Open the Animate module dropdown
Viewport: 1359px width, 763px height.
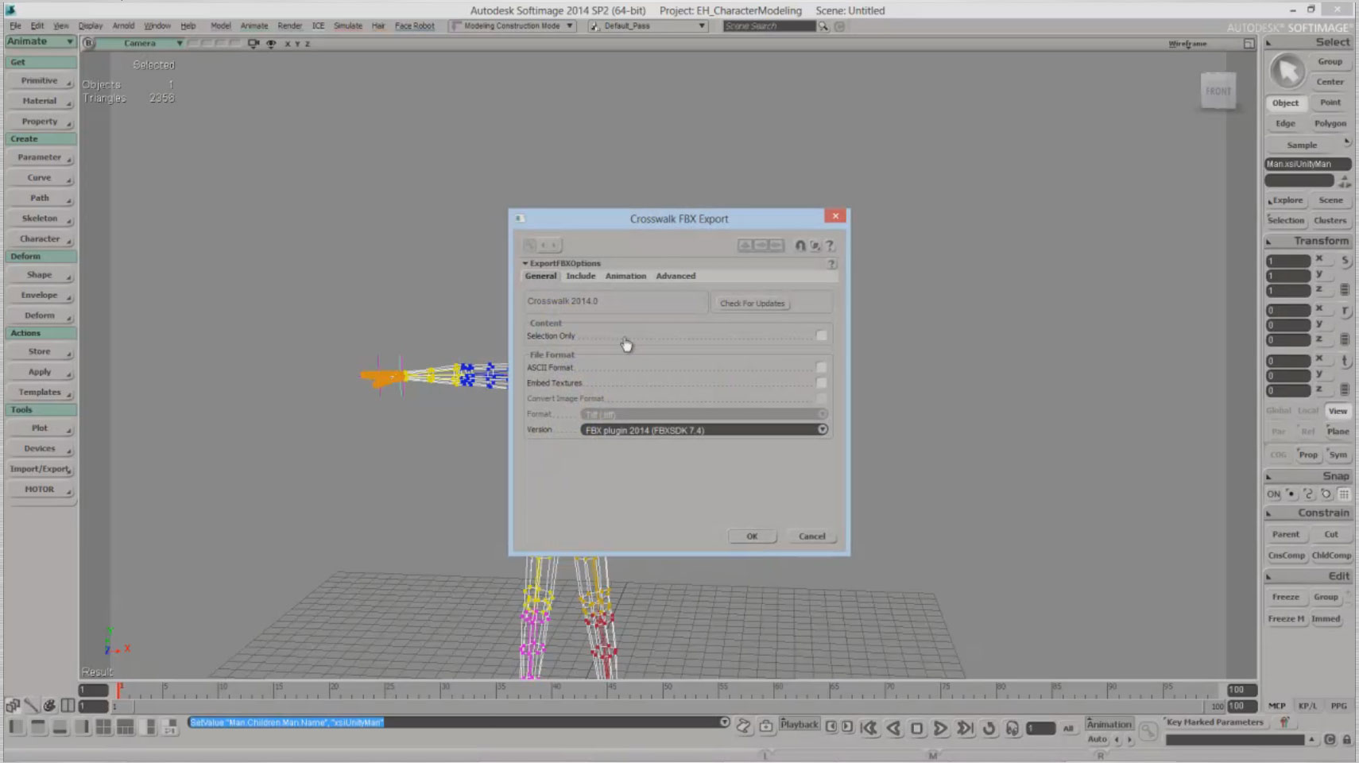click(x=41, y=41)
